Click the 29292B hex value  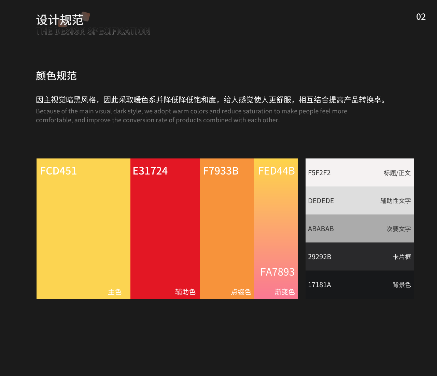coord(320,257)
